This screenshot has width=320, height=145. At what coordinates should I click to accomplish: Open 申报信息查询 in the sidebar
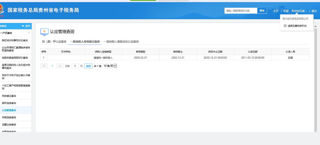click(x=9, y=117)
